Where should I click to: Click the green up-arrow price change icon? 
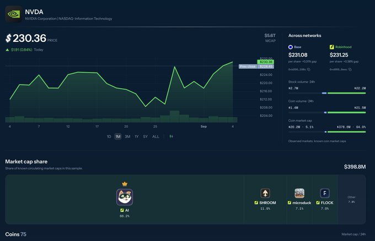click(x=7, y=50)
